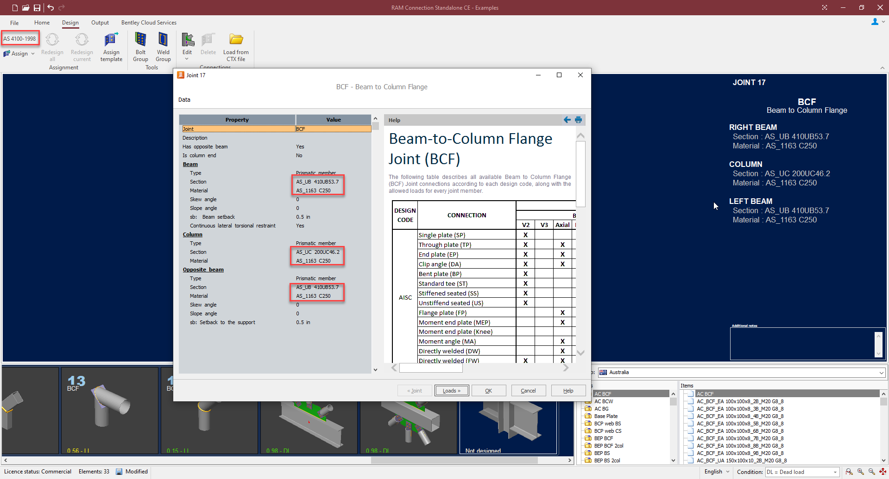Zoom in using the status bar magnifier
Image resolution: width=889 pixels, height=479 pixels.
tap(860, 472)
